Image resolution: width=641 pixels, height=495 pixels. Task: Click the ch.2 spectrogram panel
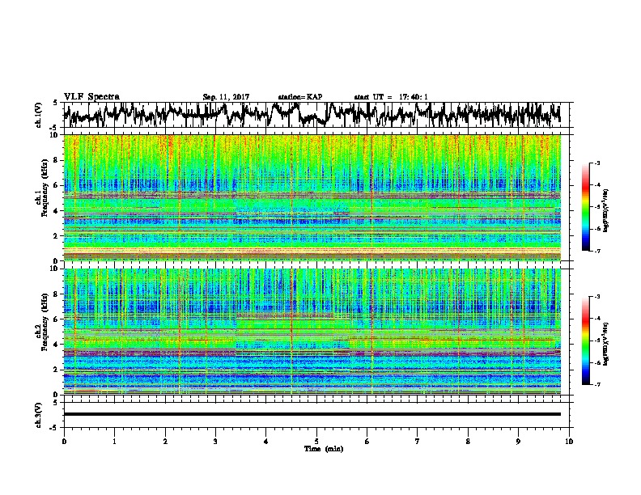tap(312, 332)
